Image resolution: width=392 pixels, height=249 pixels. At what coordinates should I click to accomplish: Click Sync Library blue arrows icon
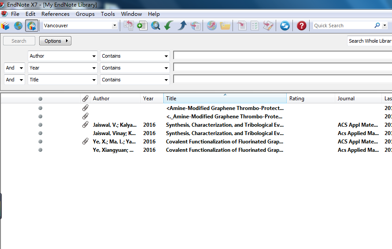click(285, 26)
